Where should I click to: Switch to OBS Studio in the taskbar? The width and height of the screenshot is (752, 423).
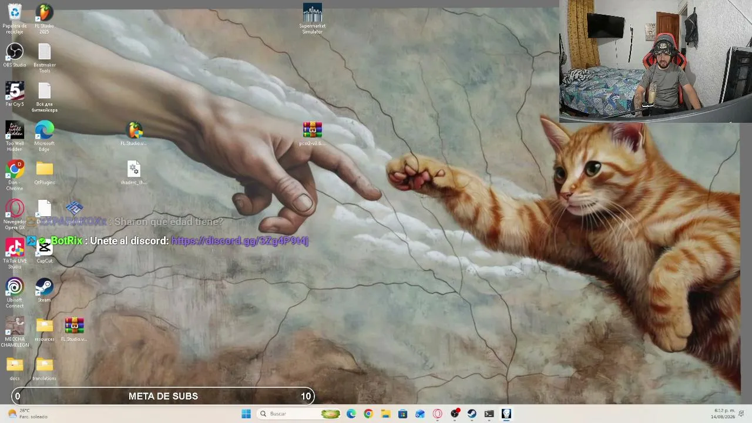455,414
